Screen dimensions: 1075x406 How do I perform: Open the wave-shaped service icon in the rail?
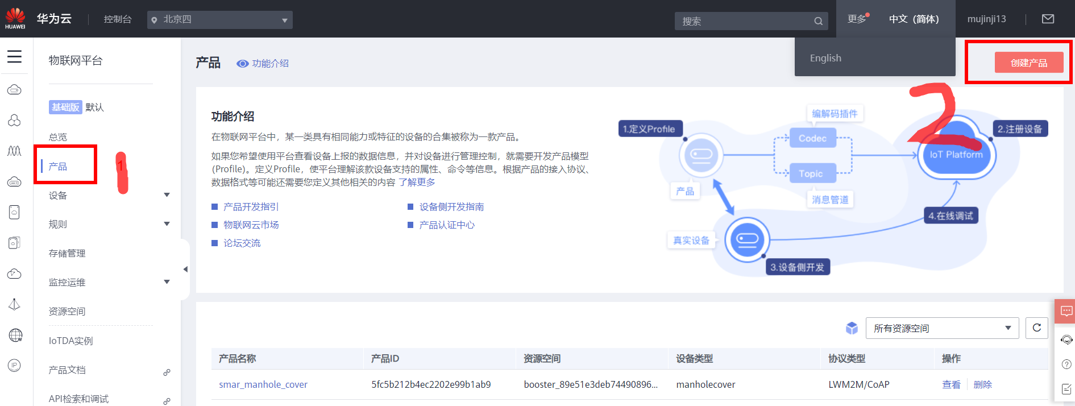click(x=14, y=151)
